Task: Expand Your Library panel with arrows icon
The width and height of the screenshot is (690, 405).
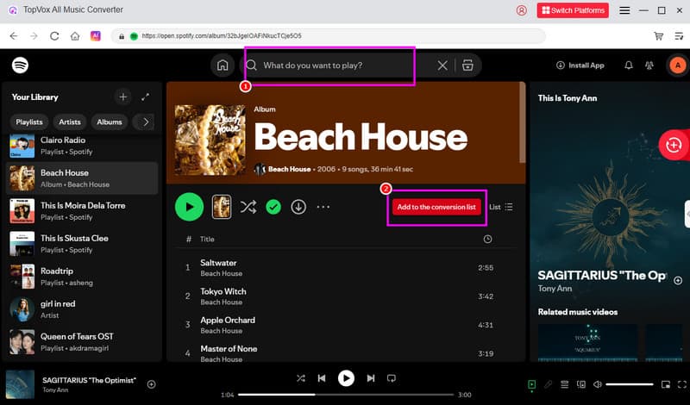Action: pyautogui.click(x=146, y=97)
